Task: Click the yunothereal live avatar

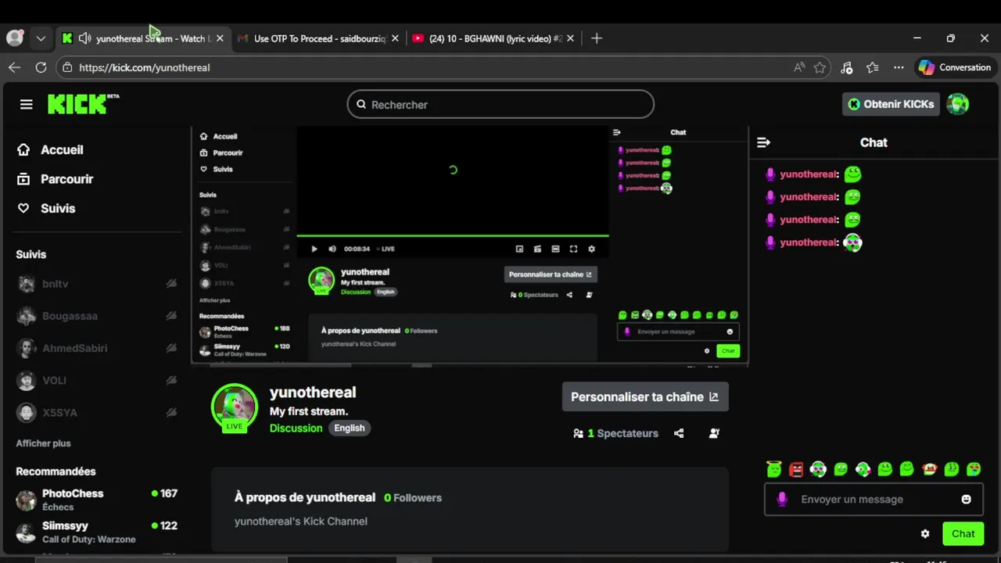Action: point(235,407)
